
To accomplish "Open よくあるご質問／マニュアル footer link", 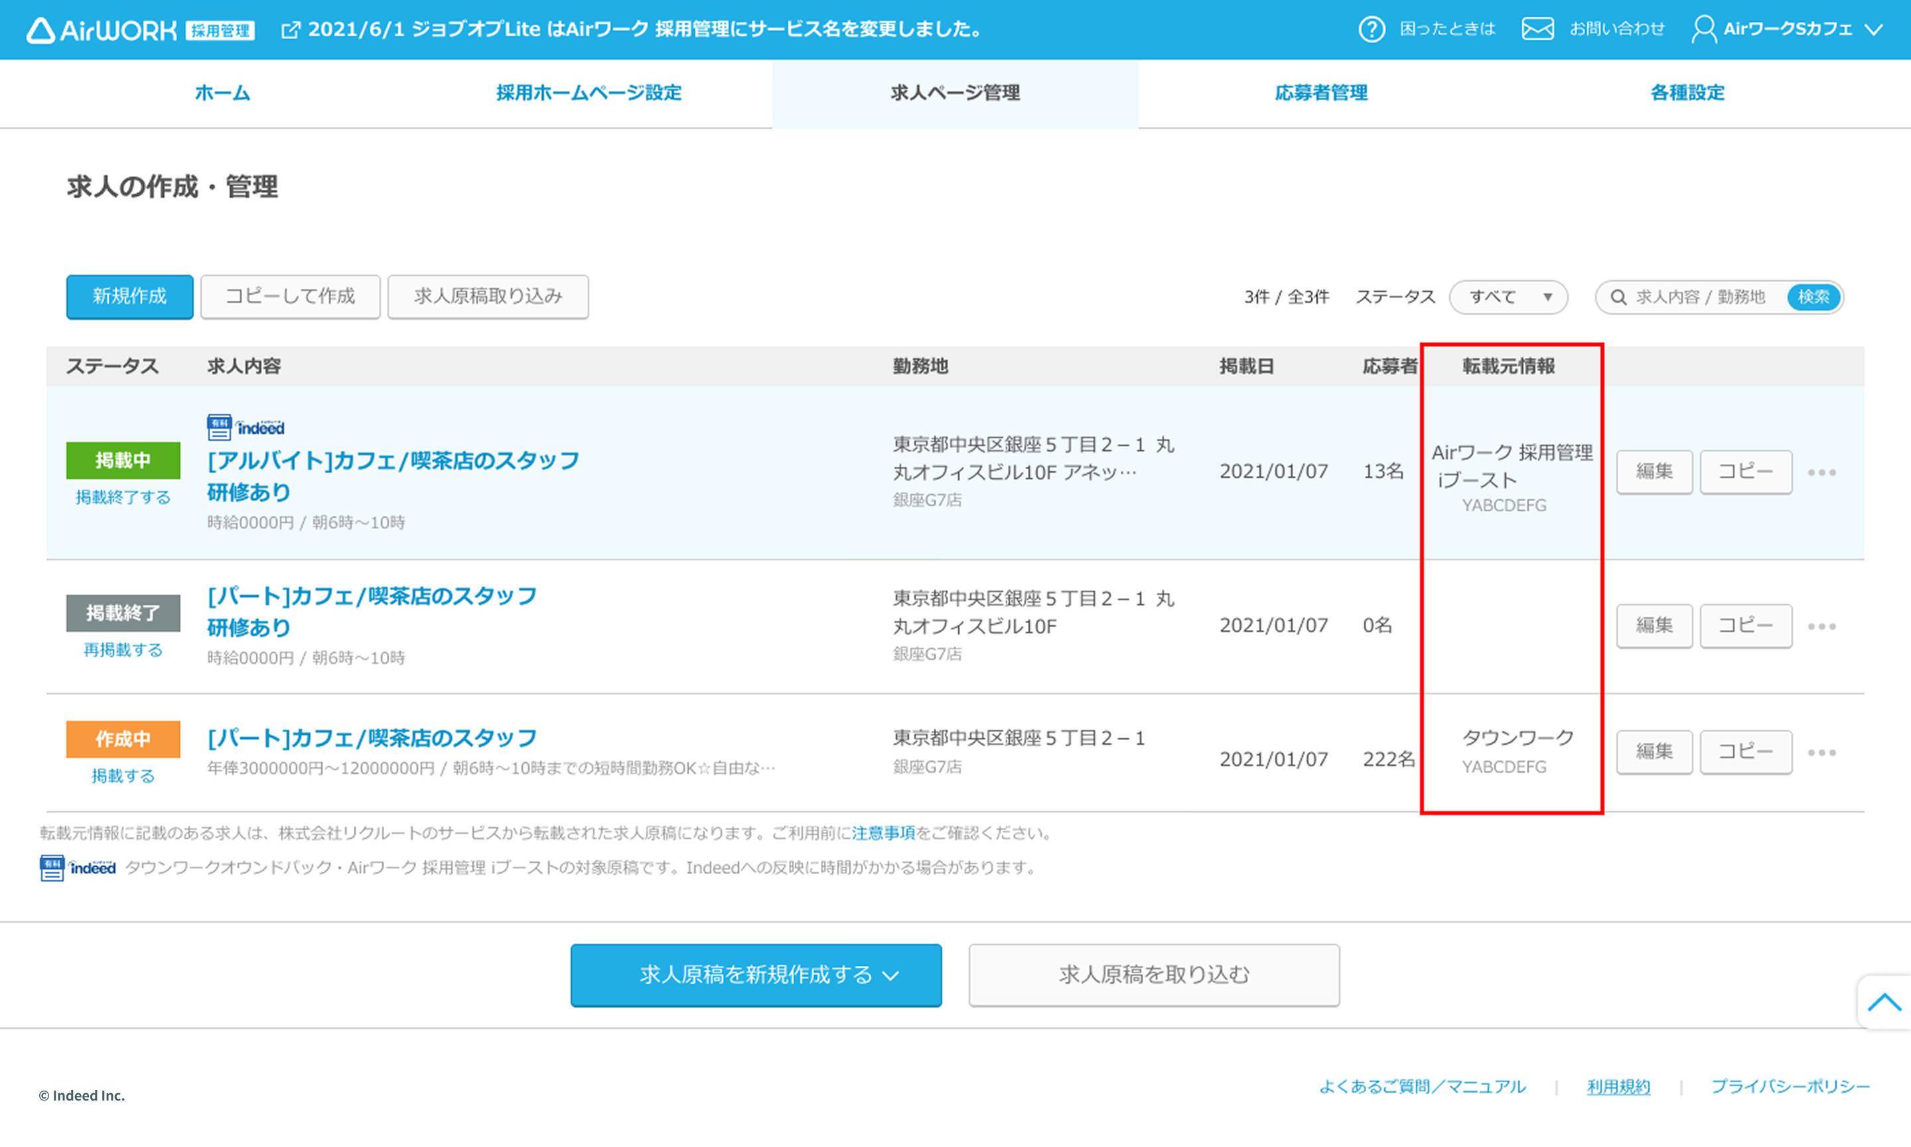I will coord(1423,1087).
